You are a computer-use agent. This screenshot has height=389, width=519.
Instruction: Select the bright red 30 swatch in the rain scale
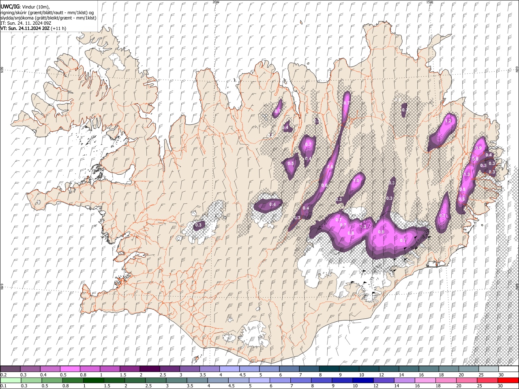point(508,380)
